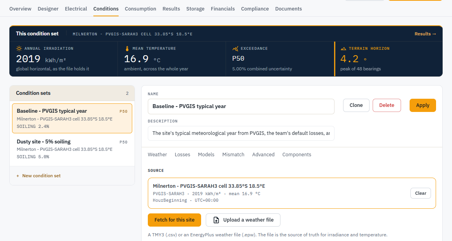Click the Condition sets count '2'

[127, 93]
